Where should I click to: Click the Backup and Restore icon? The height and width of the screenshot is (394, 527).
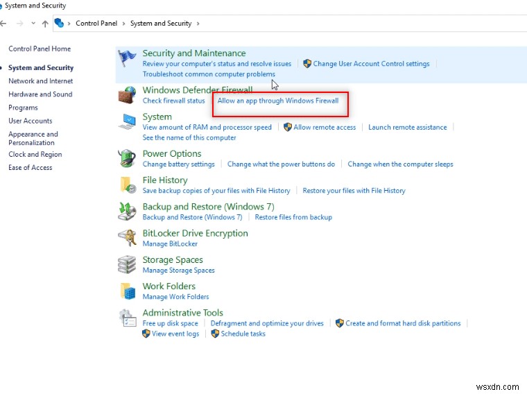point(128,211)
